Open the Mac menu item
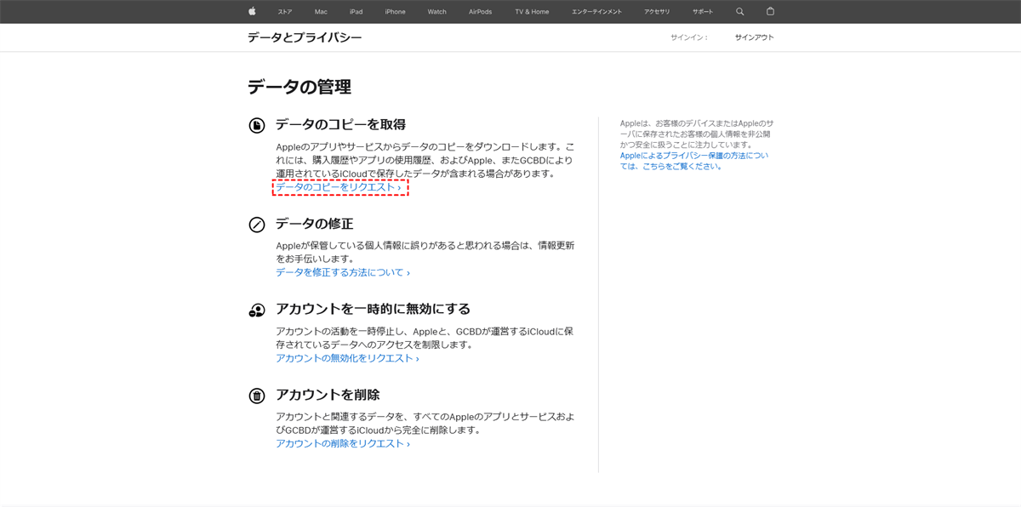This screenshot has height=507, width=1021. point(321,12)
